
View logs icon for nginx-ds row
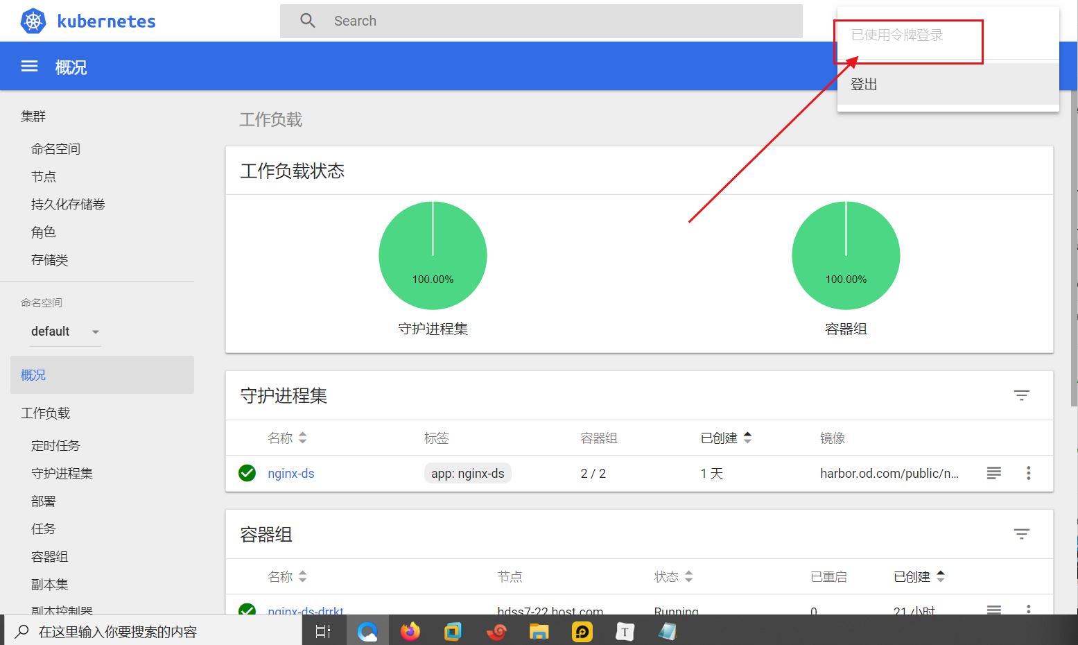[993, 473]
